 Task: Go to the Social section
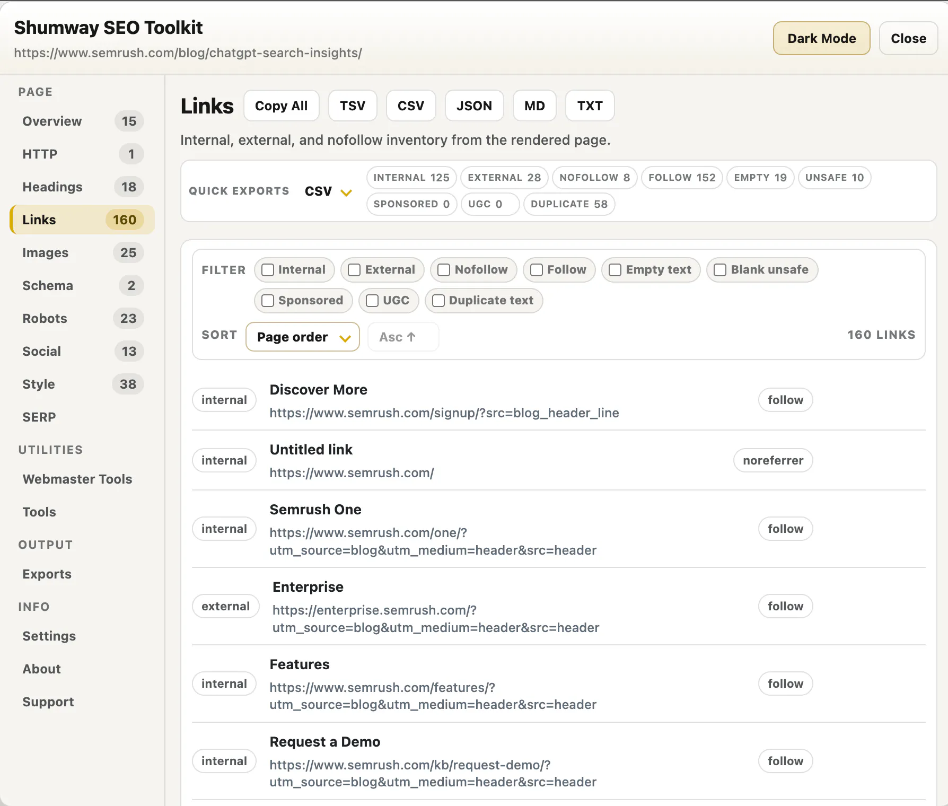(82, 352)
